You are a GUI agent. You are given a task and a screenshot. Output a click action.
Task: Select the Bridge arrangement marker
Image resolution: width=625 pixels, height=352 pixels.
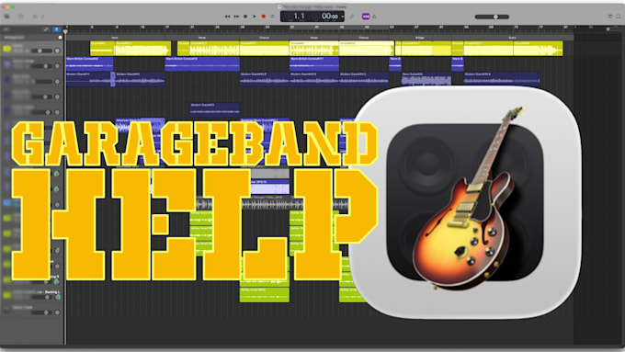tap(420, 38)
